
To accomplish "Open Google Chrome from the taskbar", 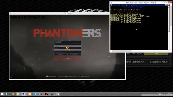I will (x=13, y=94).
